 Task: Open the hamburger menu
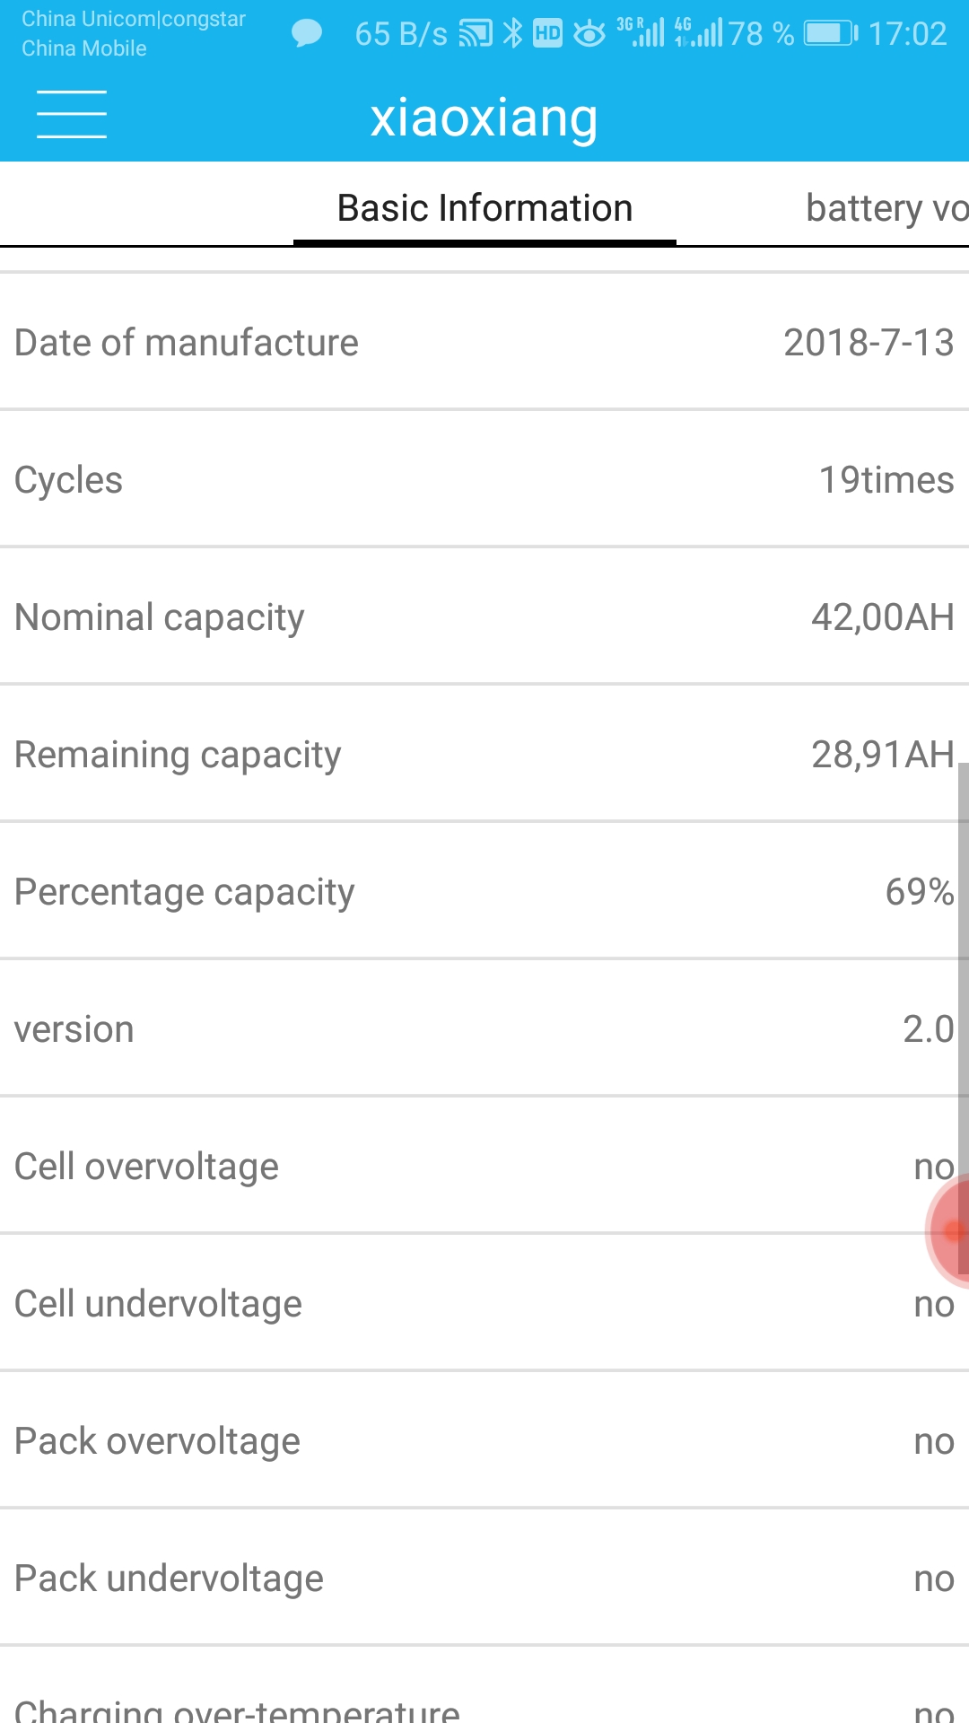[x=72, y=115]
